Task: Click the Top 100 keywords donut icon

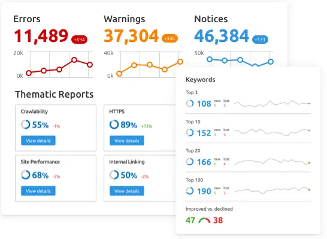Action: pyautogui.click(x=190, y=191)
